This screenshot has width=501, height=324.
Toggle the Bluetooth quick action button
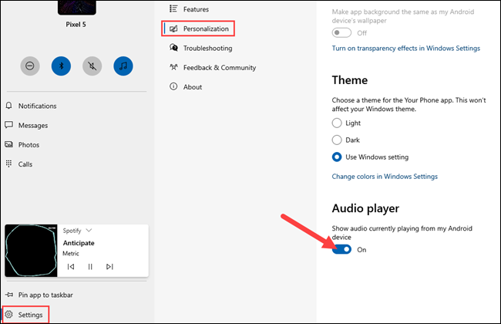click(61, 66)
